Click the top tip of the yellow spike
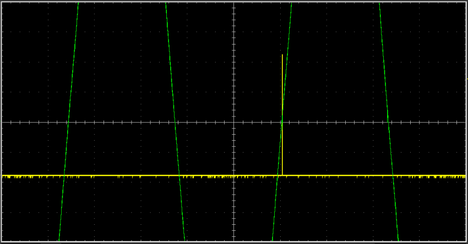The width and height of the screenshot is (468, 244). [x=282, y=55]
